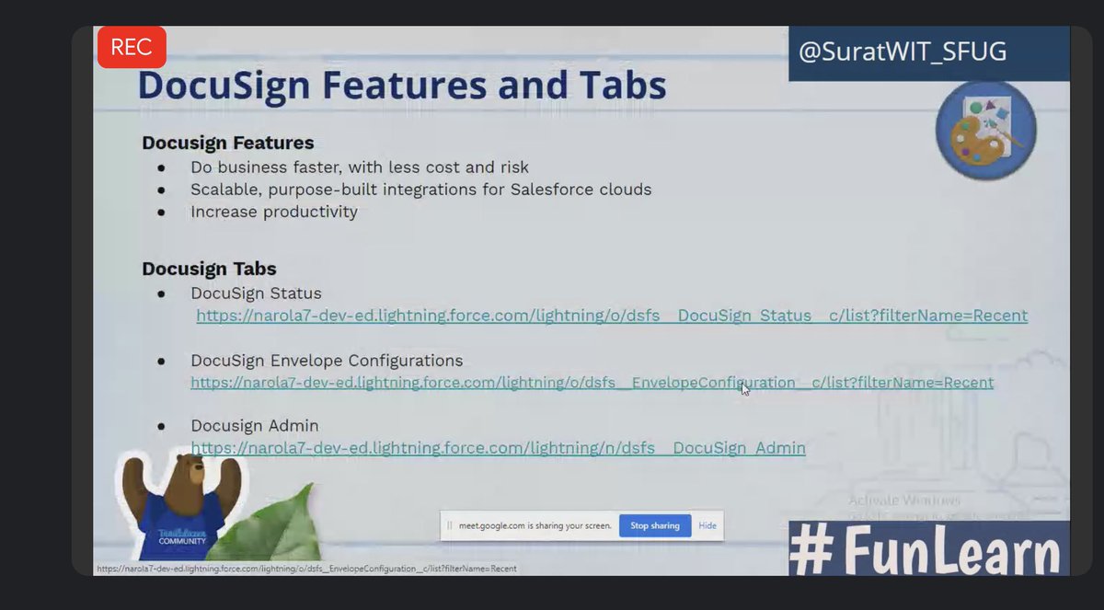The width and height of the screenshot is (1104, 610).
Task: Hide the screen sharing notification bar
Action: [707, 525]
